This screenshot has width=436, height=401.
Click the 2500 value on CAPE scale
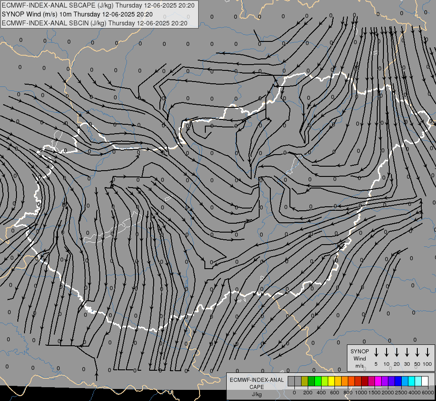click(401, 393)
